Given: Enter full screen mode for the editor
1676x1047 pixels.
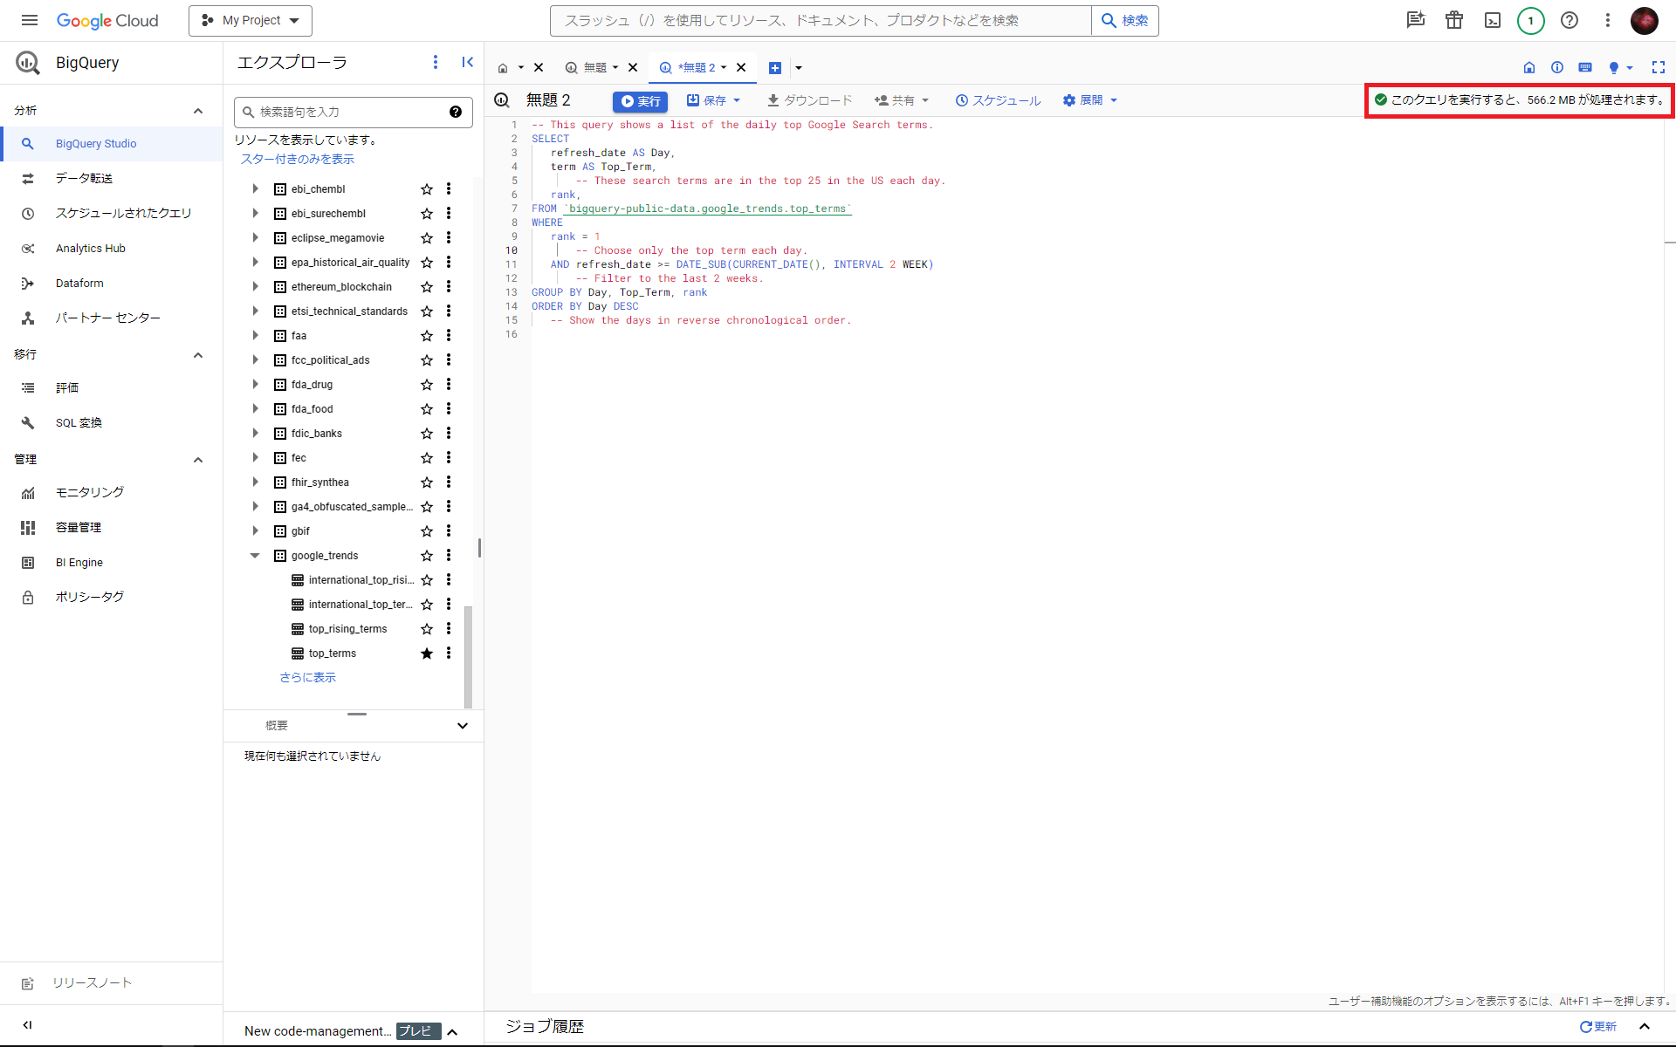Looking at the screenshot, I should coord(1659,67).
